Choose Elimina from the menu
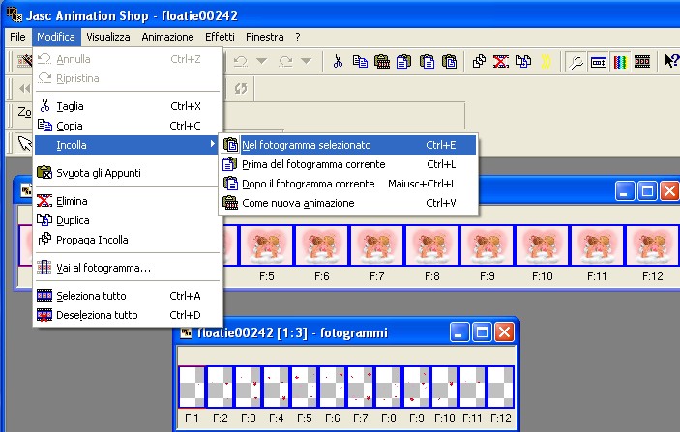Image resolution: width=680 pixels, height=432 pixels. pos(128,201)
